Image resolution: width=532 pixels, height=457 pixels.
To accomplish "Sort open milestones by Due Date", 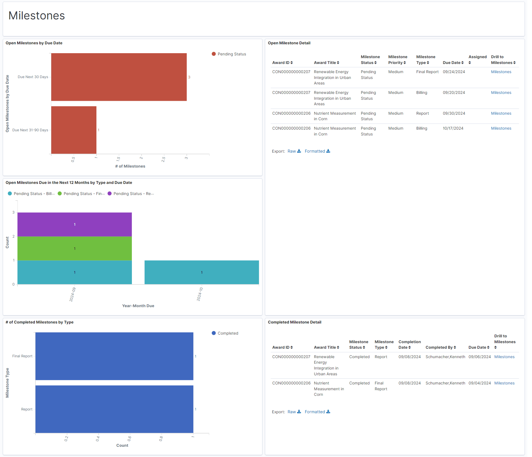I will (453, 63).
